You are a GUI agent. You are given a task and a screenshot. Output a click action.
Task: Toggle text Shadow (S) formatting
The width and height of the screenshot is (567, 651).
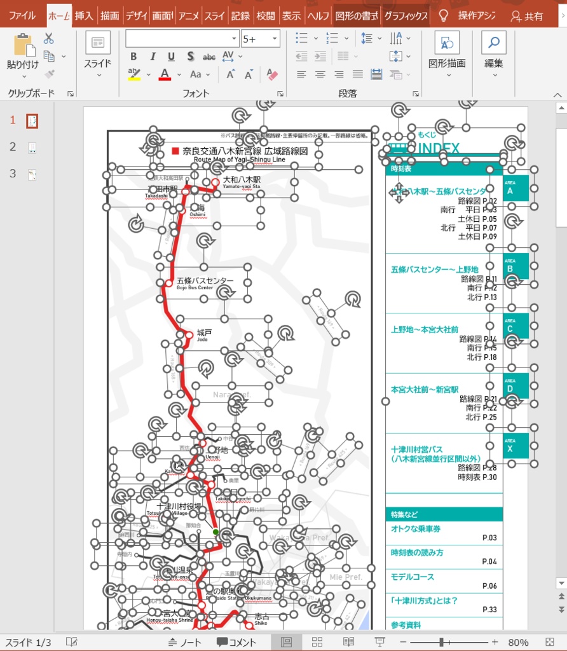[190, 57]
